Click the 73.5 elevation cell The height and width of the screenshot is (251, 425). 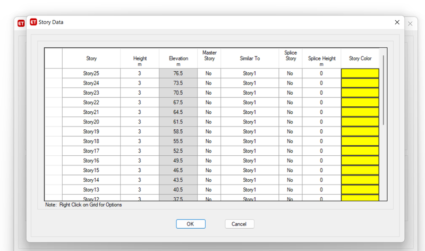coord(178,83)
